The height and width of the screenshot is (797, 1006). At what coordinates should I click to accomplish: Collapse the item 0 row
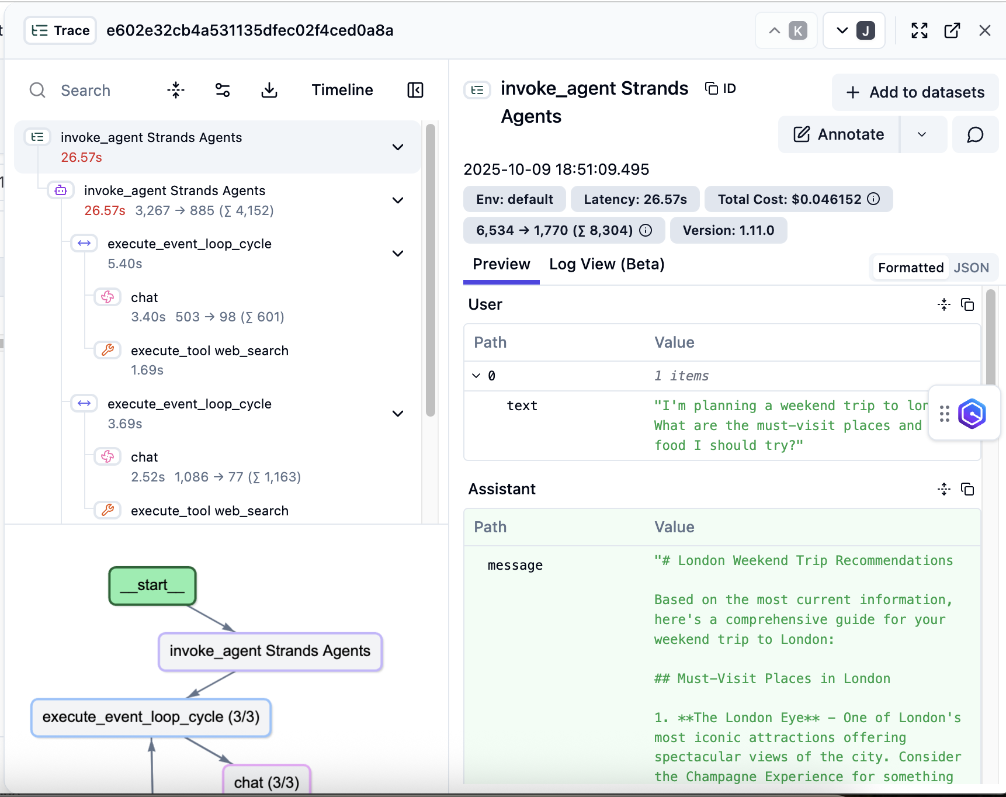pyautogui.click(x=476, y=376)
